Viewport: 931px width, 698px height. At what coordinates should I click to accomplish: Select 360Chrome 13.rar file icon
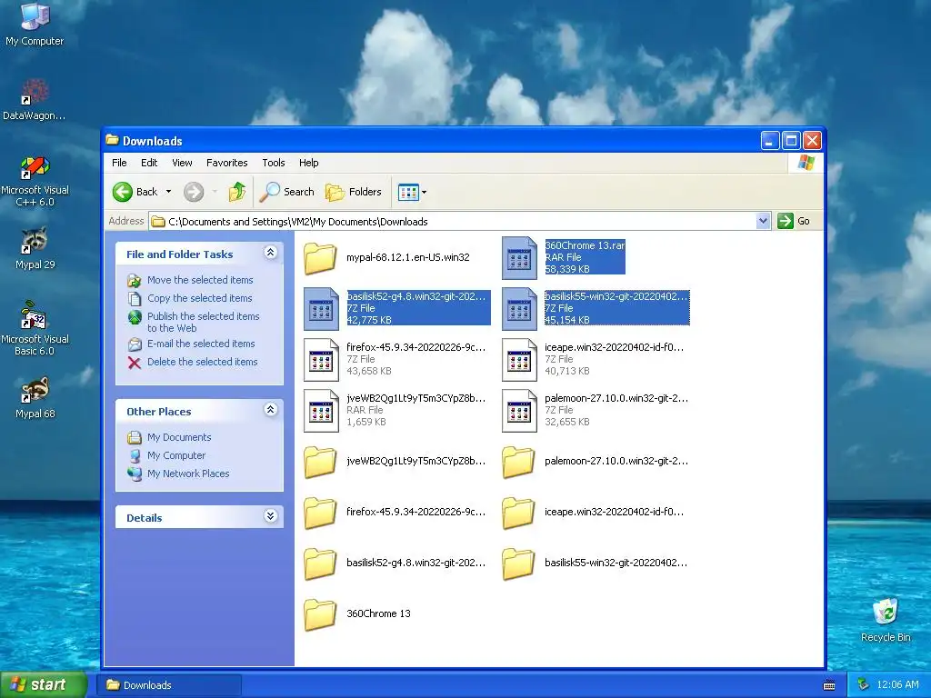pyautogui.click(x=519, y=257)
